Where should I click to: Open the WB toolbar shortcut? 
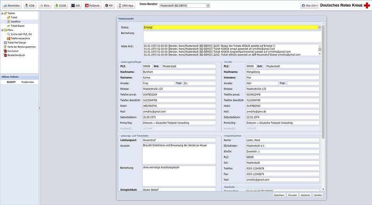point(76,6)
